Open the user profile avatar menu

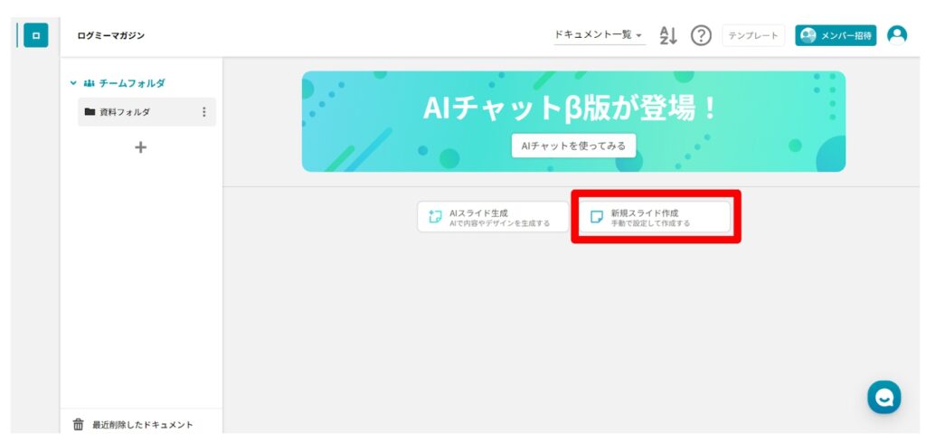[x=897, y=35]
